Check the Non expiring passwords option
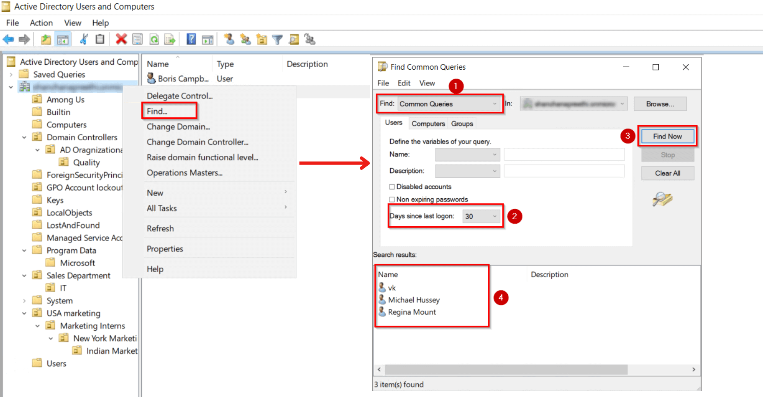 tap(392, 199)
